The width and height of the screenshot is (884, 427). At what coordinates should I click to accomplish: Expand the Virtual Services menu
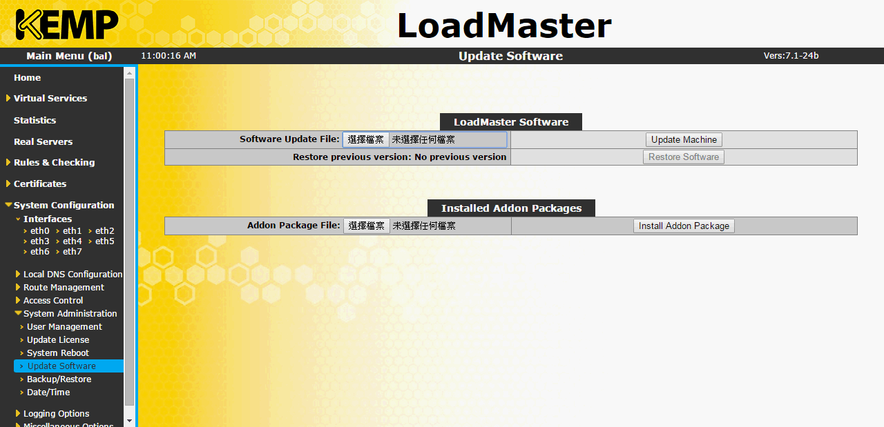point(50,99)
